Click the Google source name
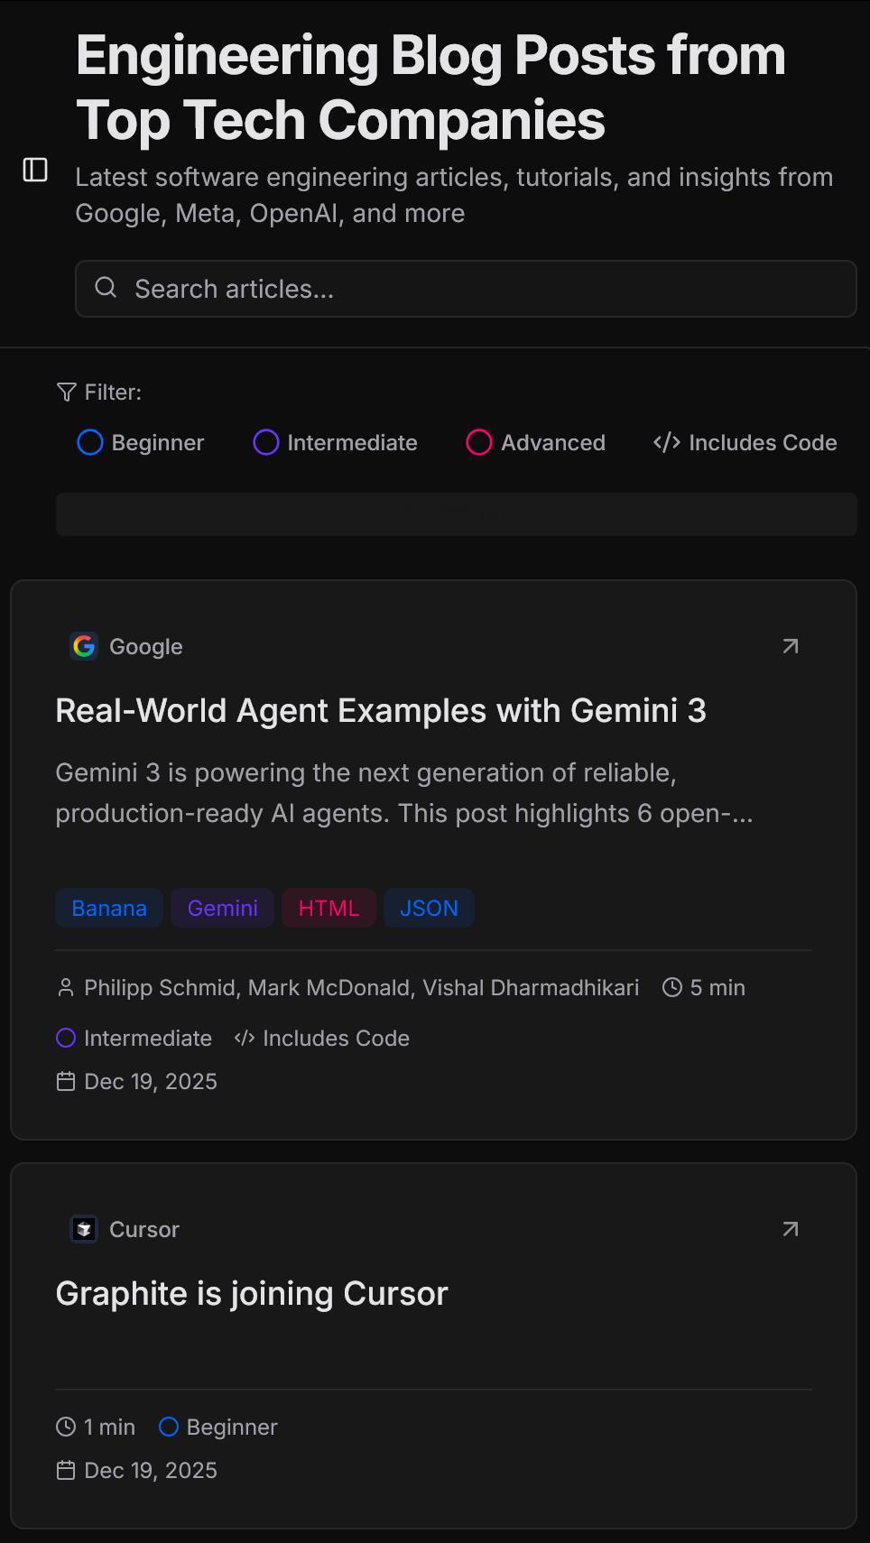The height and width of the screenshot is (1543, 870). coord(146,646)
